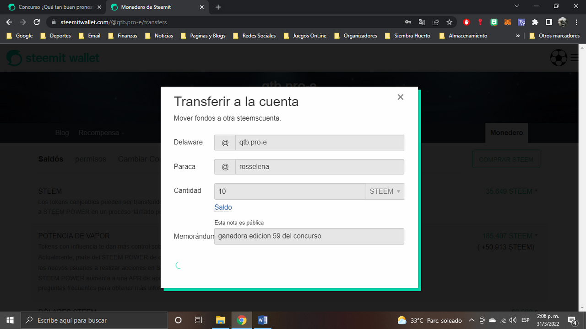This screenshot has height=329, width=586.
Task: Close the Transferir a la cuenta dialog
Action: point(400,97)
